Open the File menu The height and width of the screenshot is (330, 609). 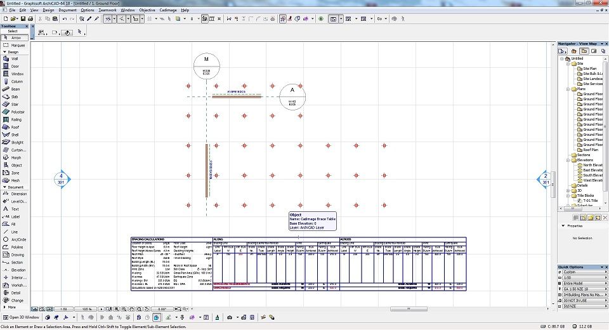click(12, 10)
